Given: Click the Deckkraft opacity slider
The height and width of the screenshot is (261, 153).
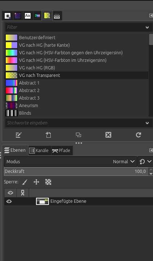Looking at the screenshot, I should click(76, 171).
